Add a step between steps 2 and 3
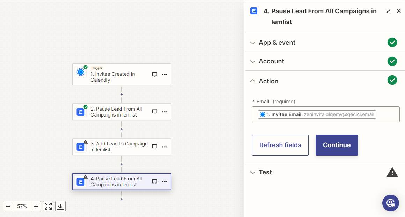The width and height of the screenshot is (405, 217). pos(121,129)
